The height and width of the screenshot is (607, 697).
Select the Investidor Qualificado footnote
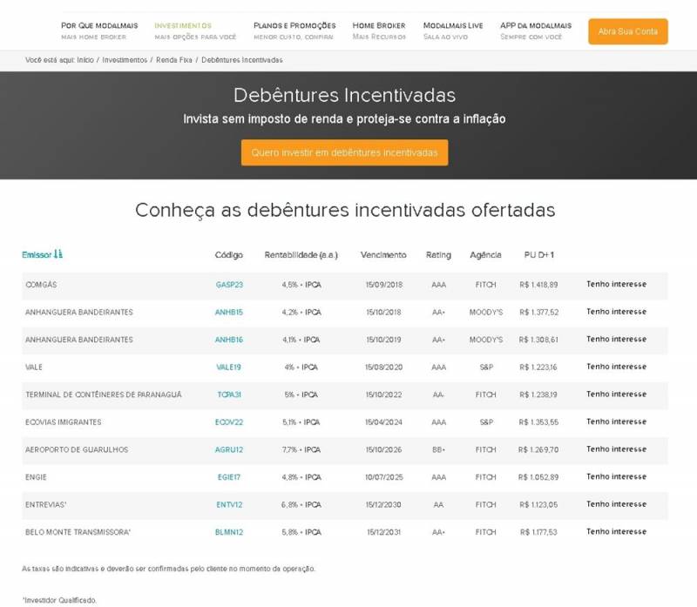[59, 600]
